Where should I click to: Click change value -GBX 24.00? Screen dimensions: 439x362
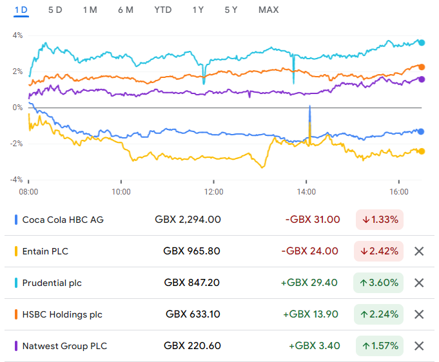pos(310,251)
